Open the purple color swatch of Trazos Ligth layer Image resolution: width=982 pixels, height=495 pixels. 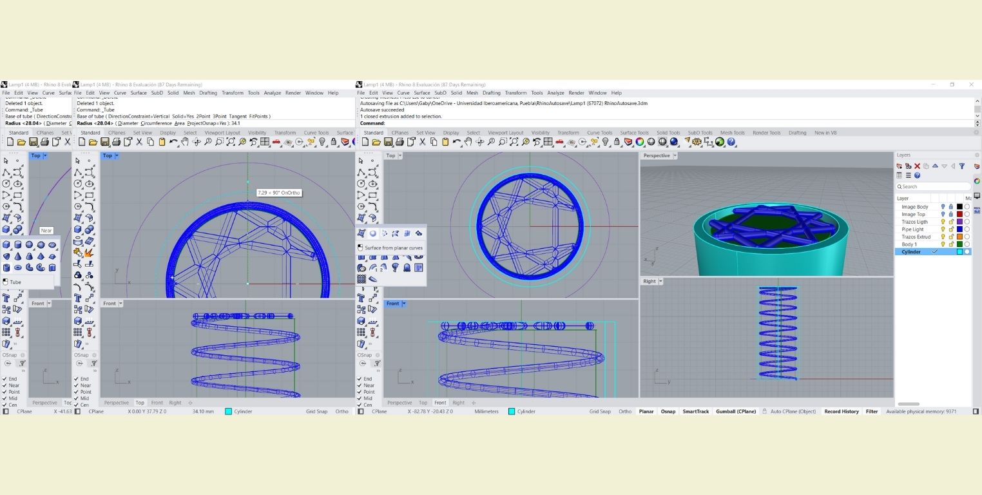(x=959, y=222)
